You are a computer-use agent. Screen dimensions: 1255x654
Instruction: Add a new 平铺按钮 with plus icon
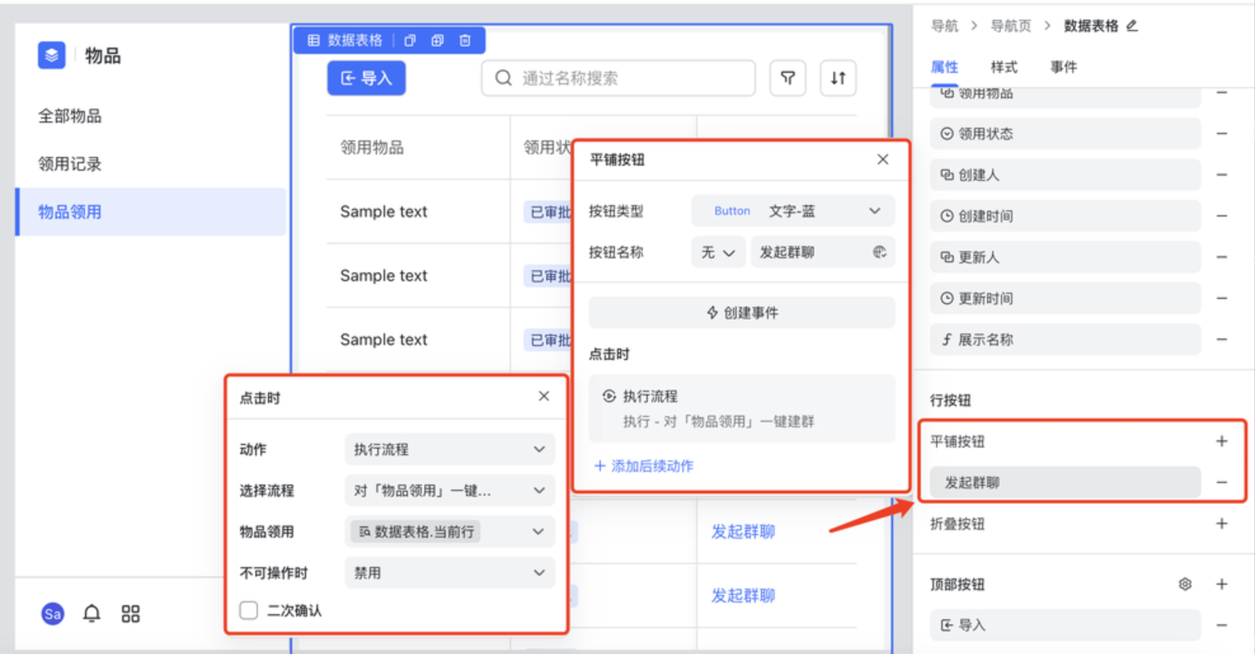coord(1221,441)
